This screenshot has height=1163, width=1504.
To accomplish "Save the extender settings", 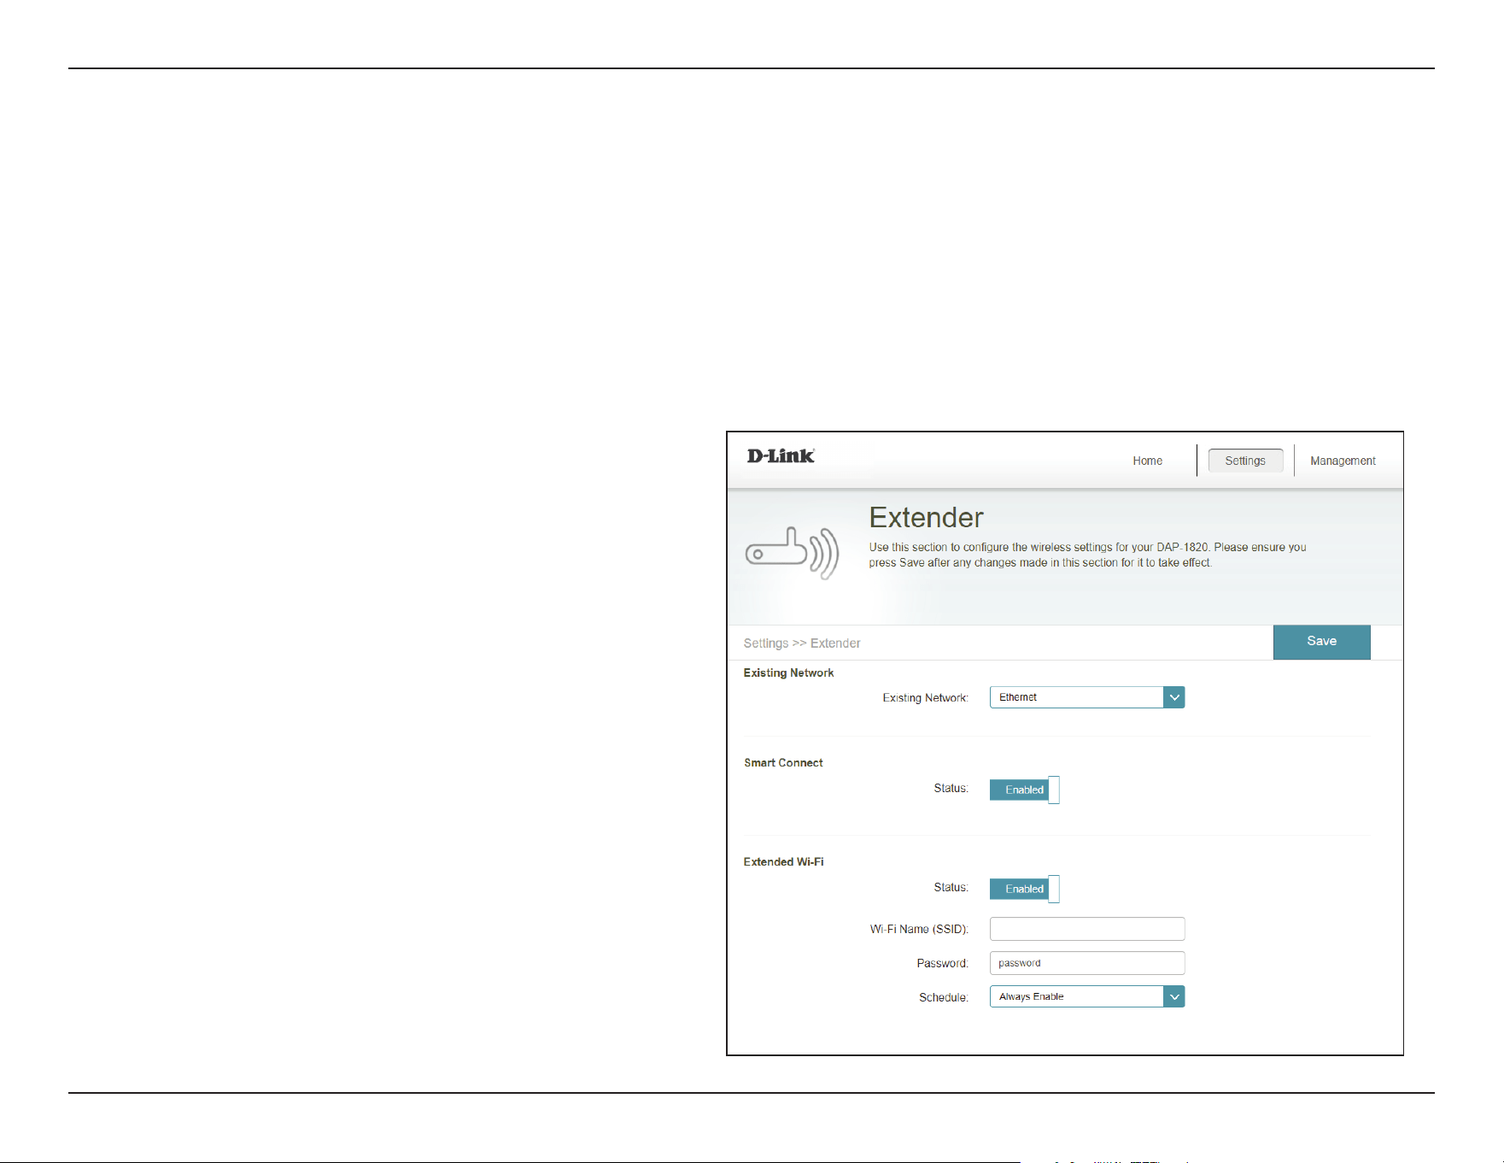I will click(x=1321, y=642).
